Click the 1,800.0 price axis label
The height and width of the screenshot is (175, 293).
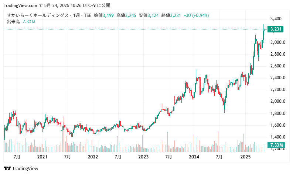278,113
